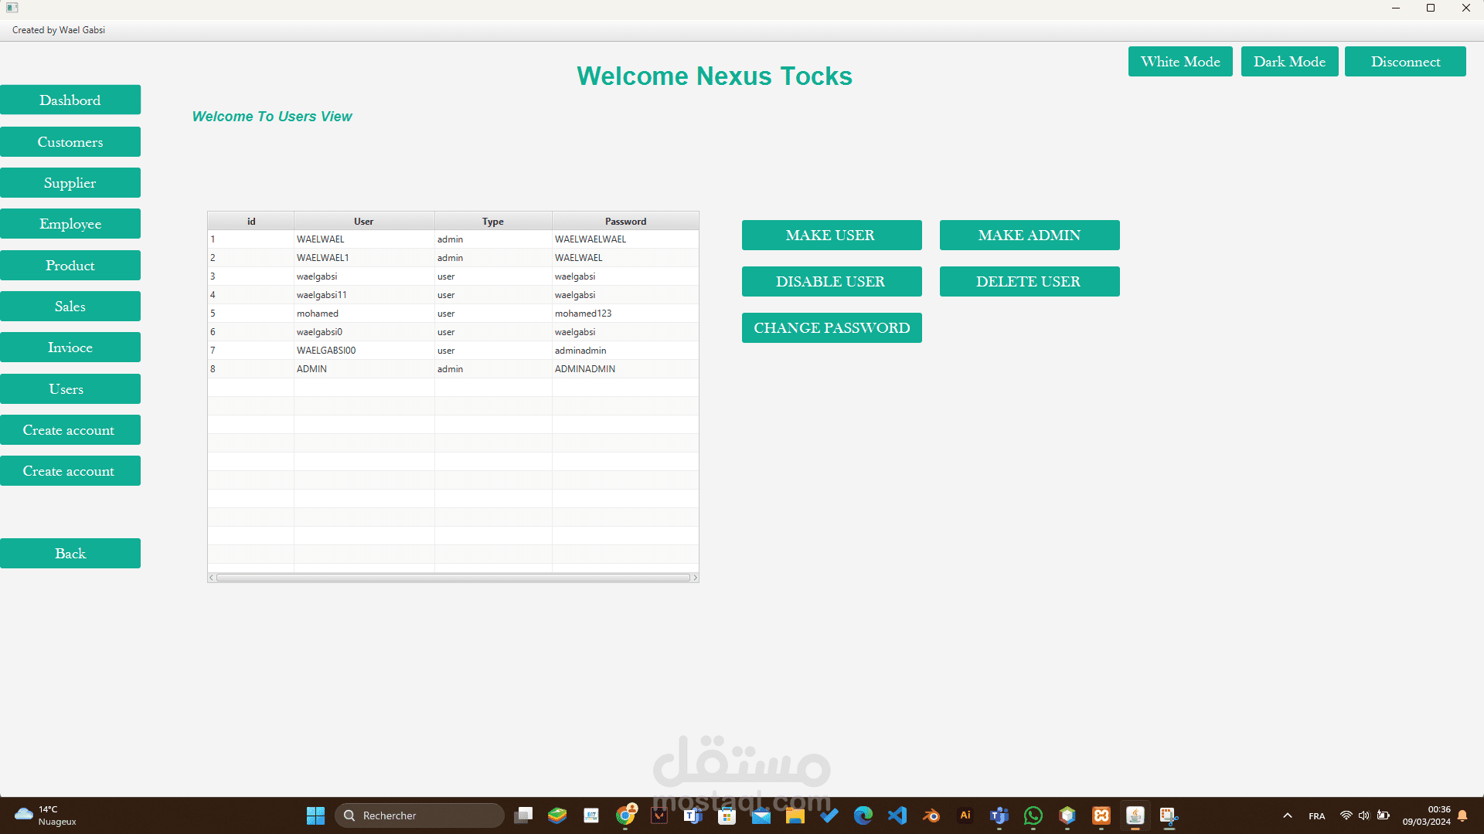Open the Customers section in sidebar
Image resolution: width=1484 pixels, height=834 pixels.
pos(70,142)
